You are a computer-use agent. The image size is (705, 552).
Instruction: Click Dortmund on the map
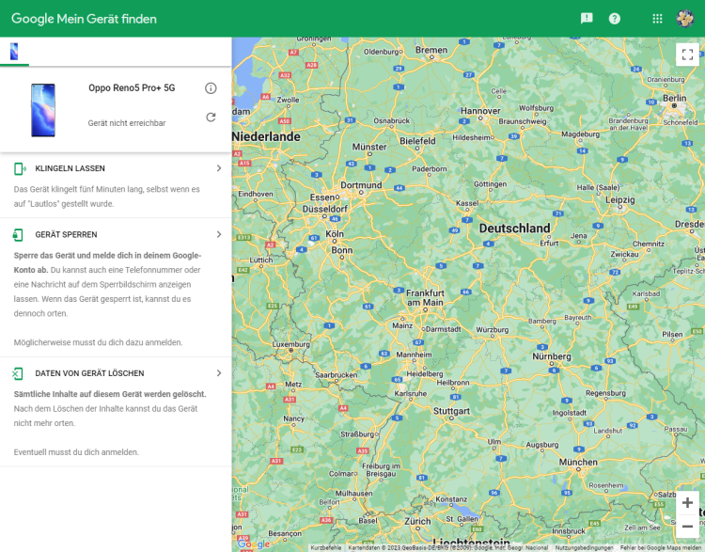361,185
